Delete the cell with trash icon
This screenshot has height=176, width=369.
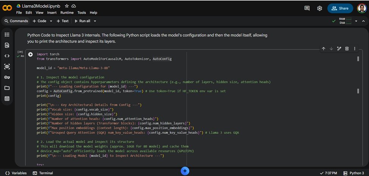(x=347, y=49)
